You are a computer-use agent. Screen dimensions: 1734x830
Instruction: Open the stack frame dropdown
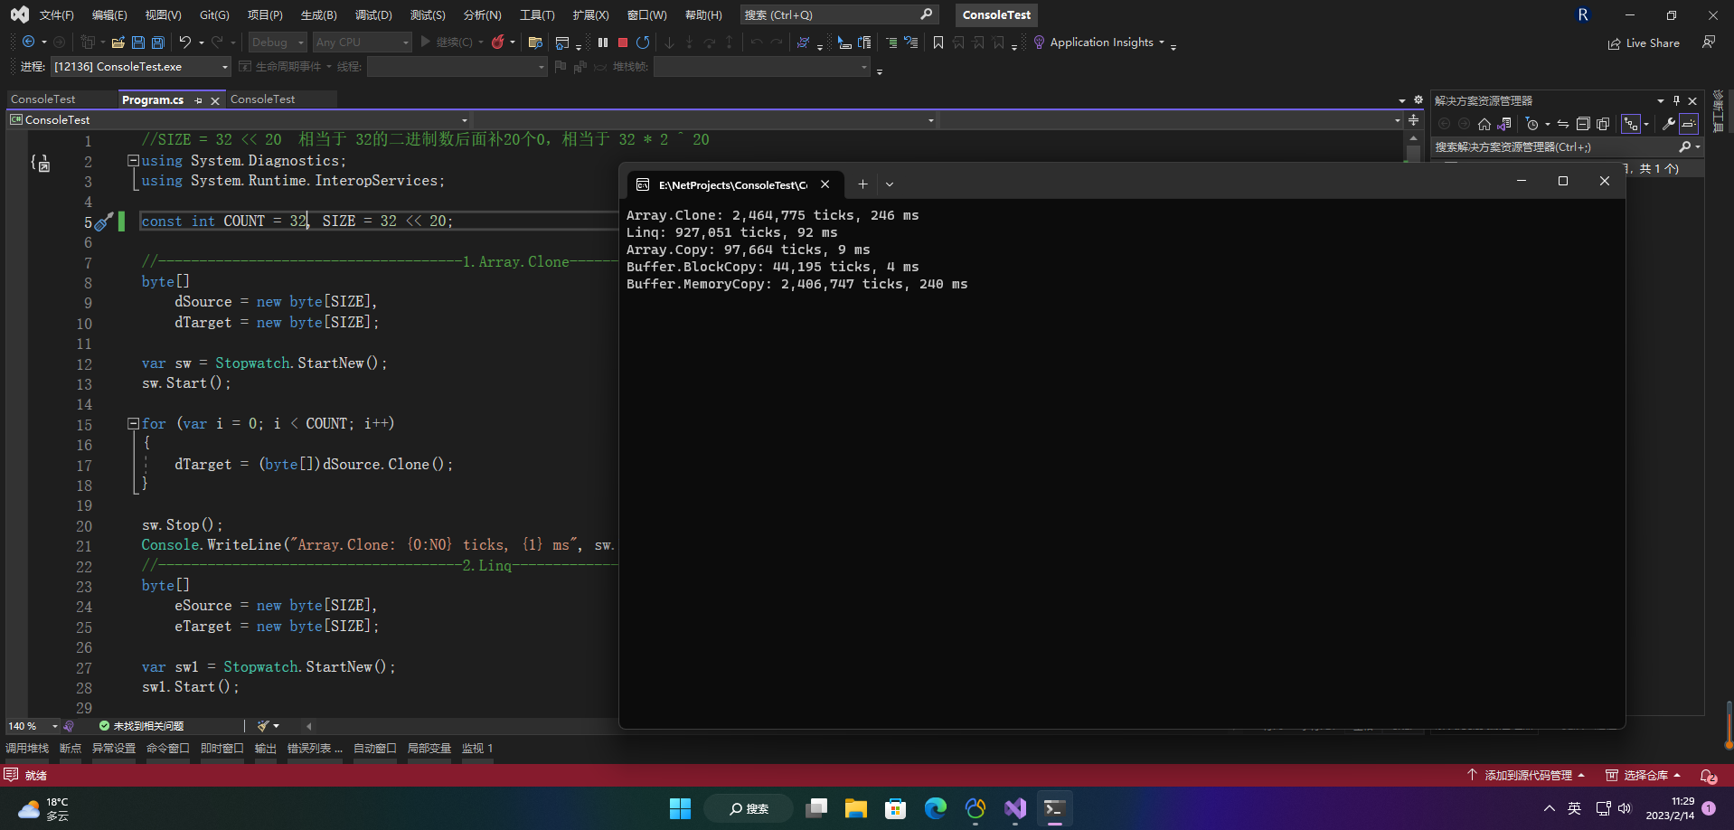761,67
